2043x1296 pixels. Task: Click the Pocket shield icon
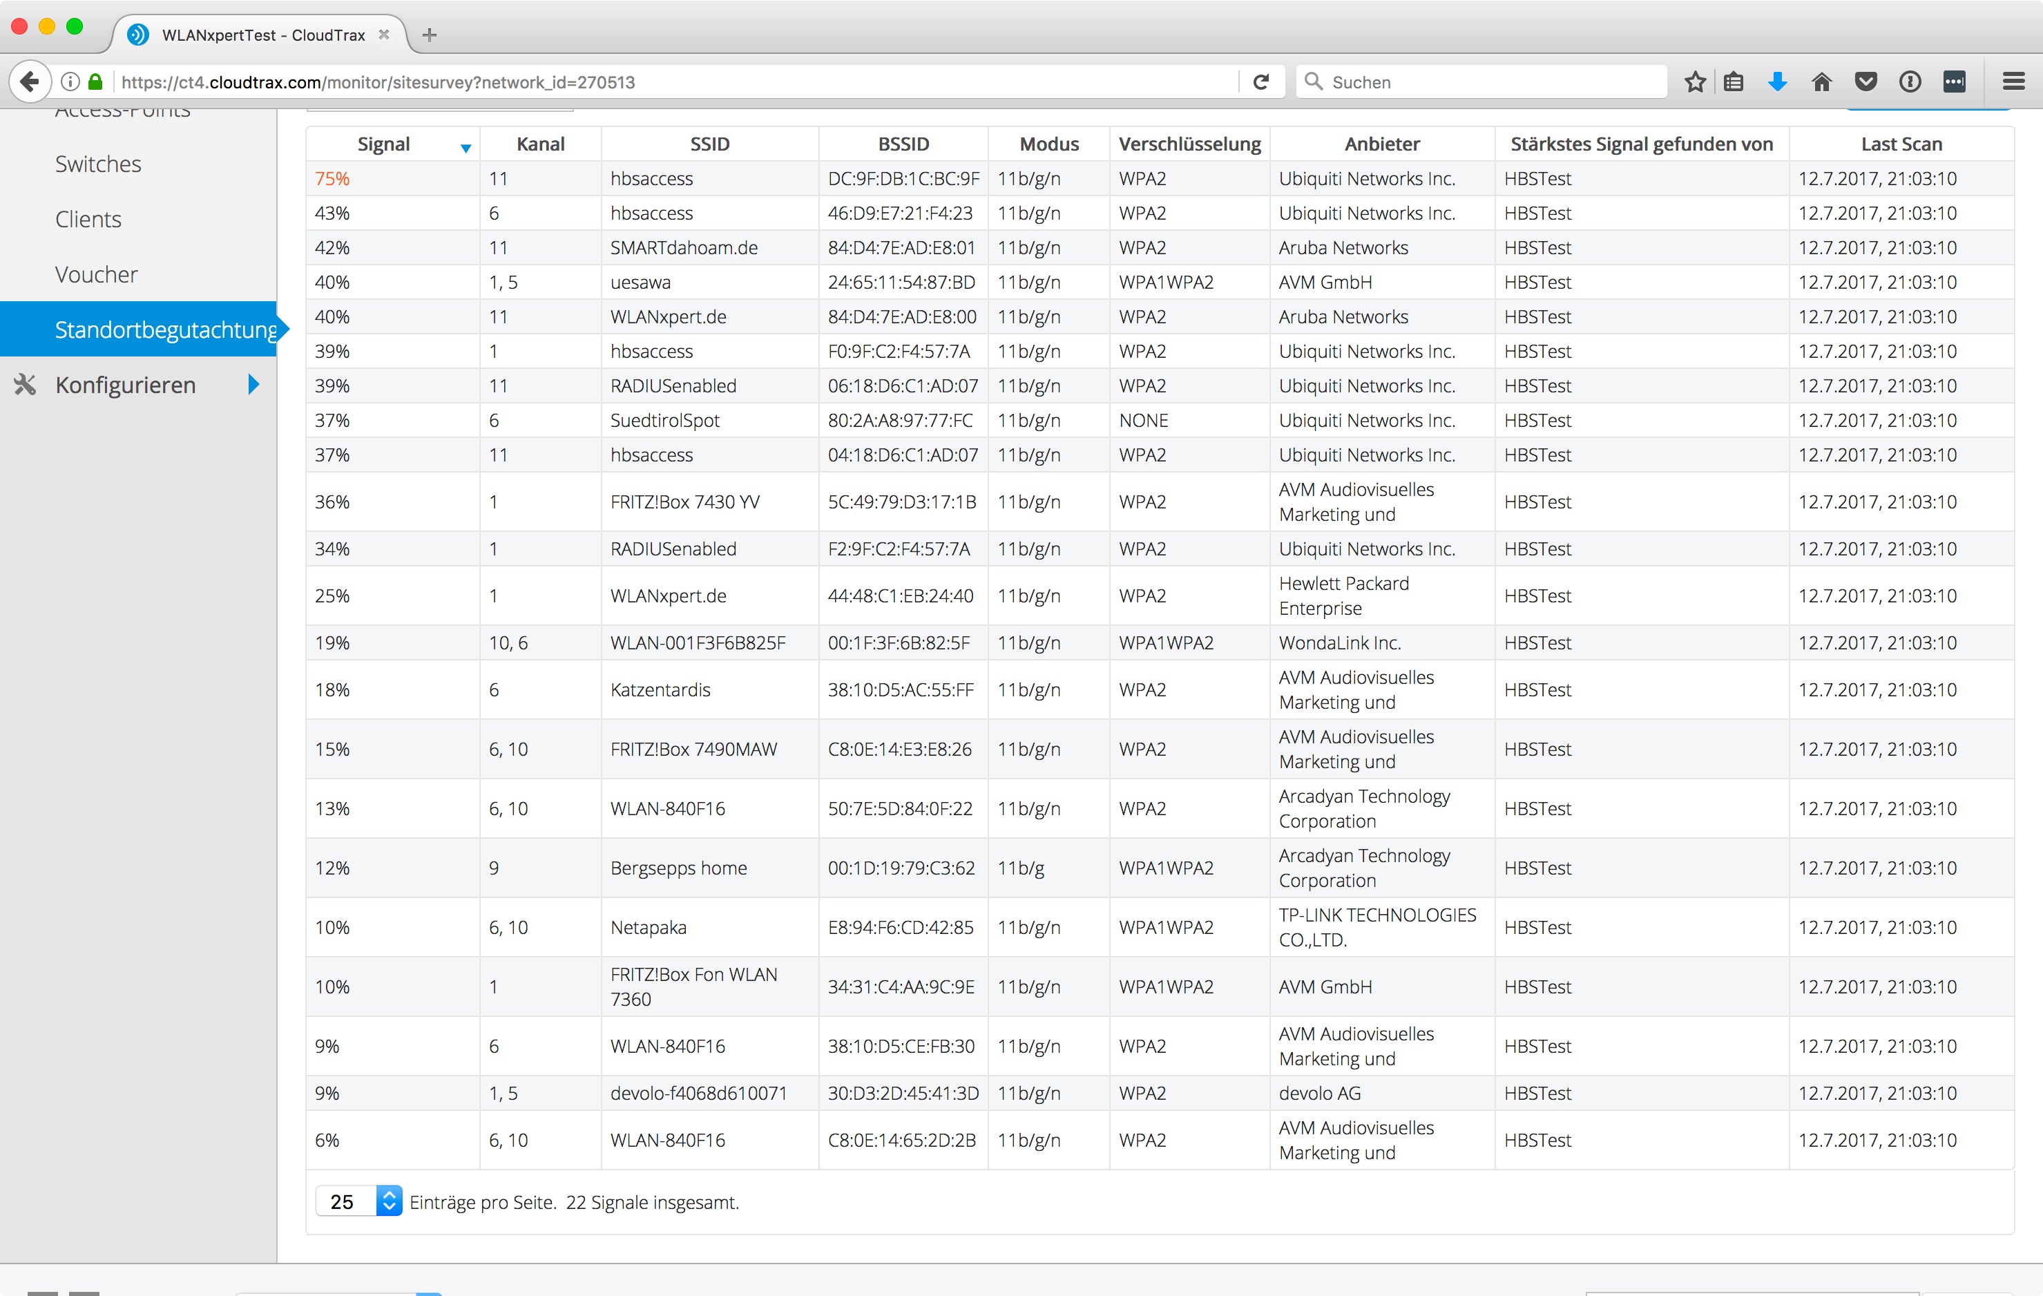point(1865,82)
